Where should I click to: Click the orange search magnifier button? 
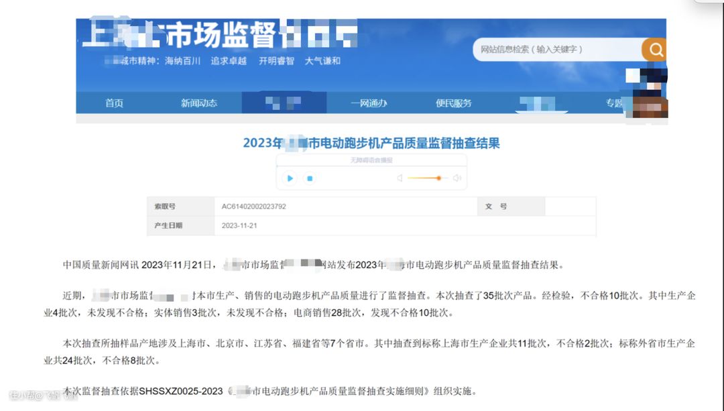coord(654,50)
